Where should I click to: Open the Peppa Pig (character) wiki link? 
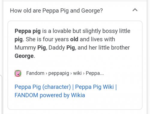[43, 87]
